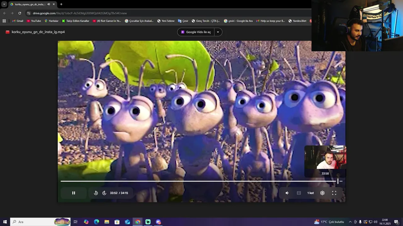This screenshot has width=403, height=226.
Task: Open the network connection tray icon
Action: tap(370, 222)
